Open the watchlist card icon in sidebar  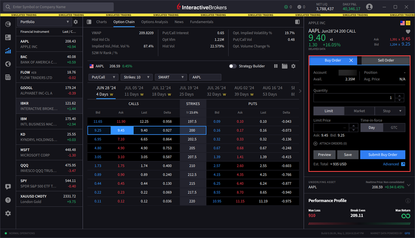(8, 37)
